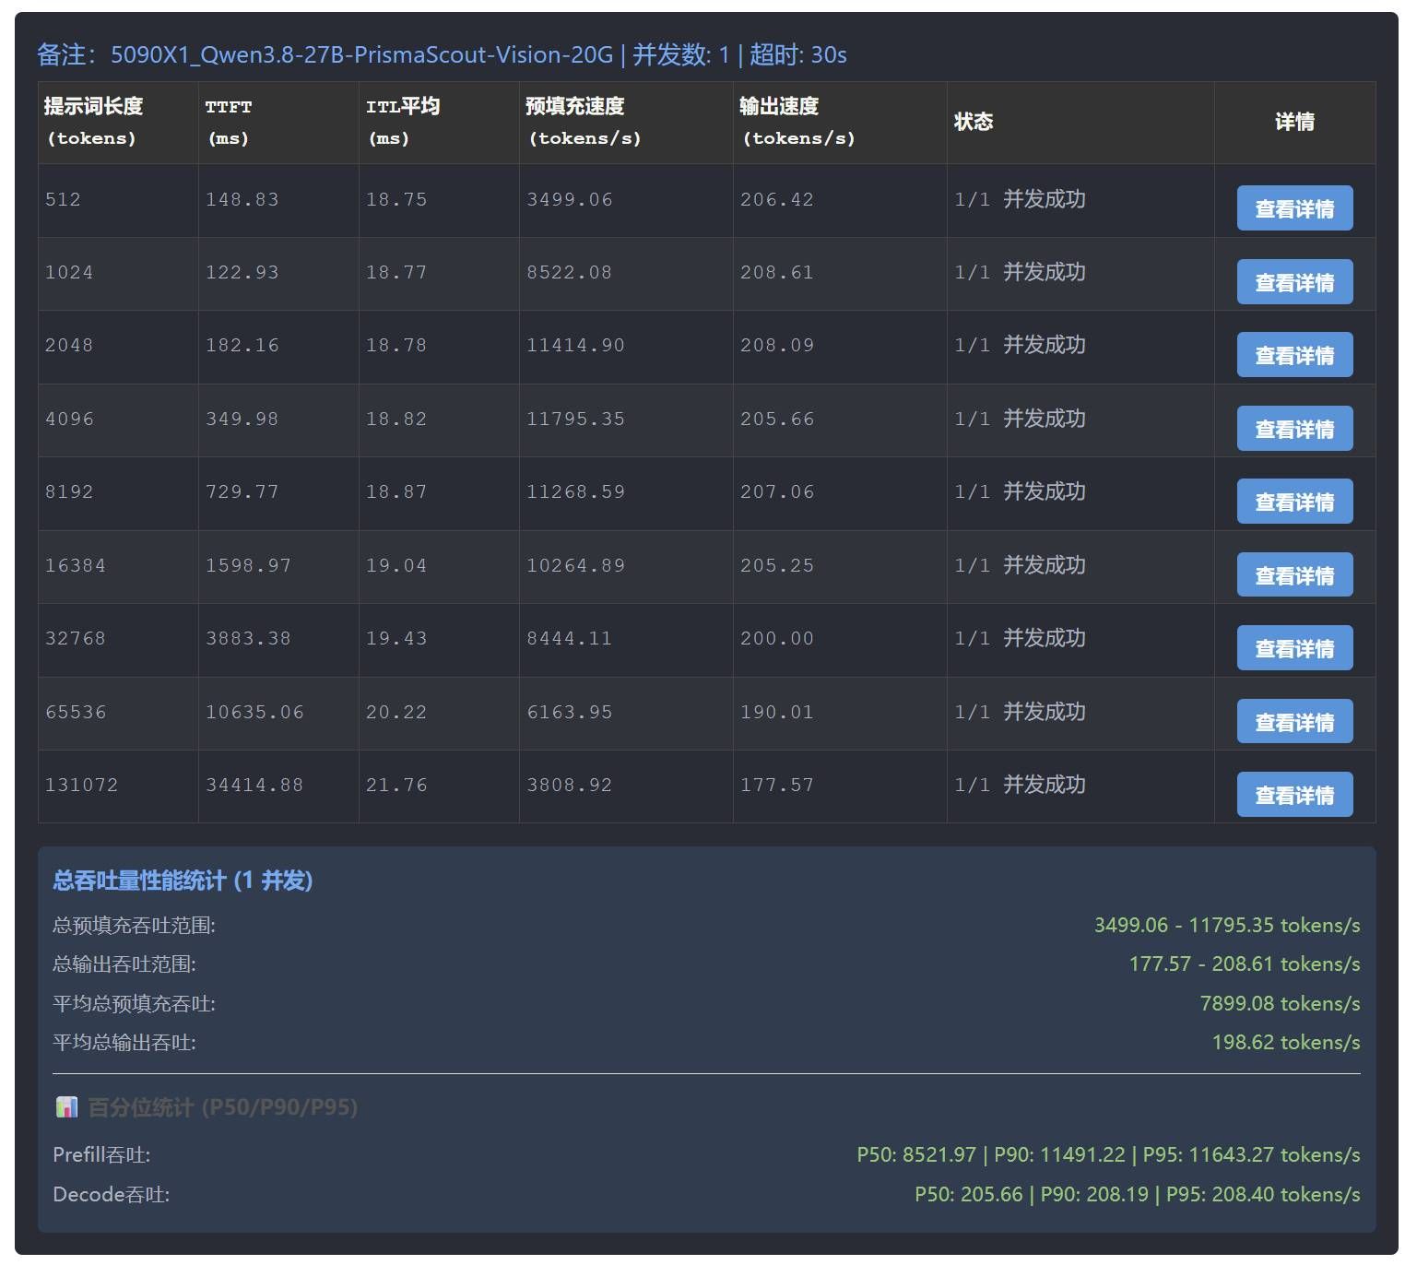Click ITL value 20.22
Viewport: 1405px width, 1265px height.
pos(396,712)
